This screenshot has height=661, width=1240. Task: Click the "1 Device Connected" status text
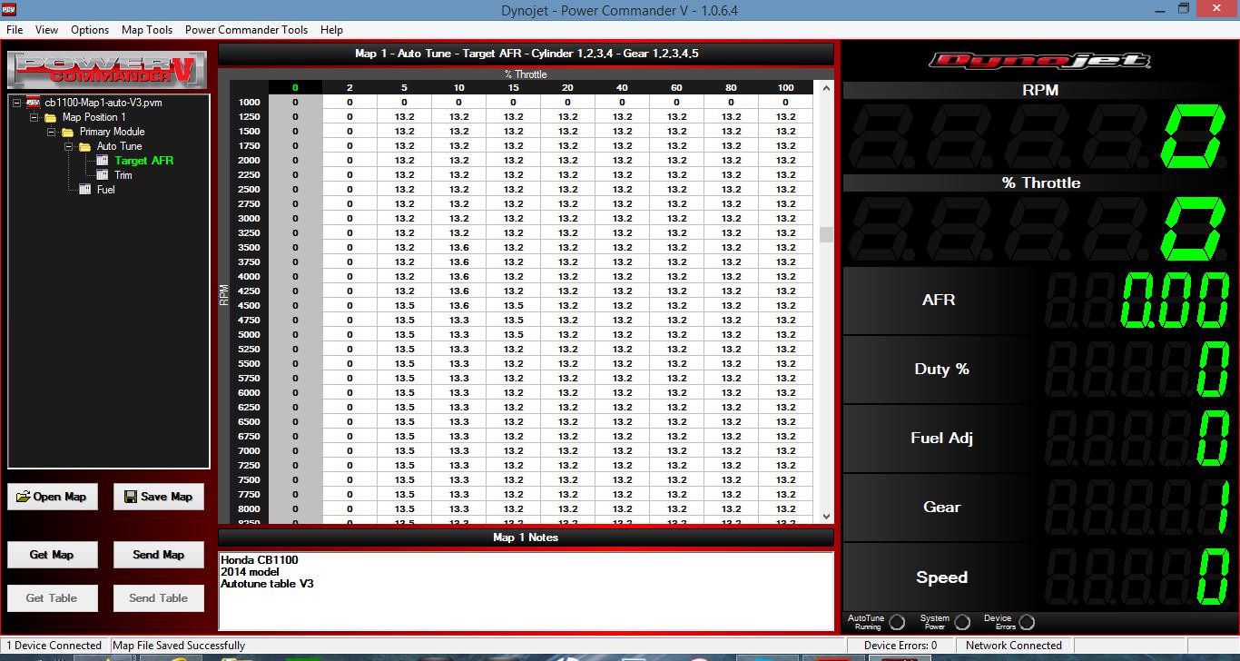click(x=54, y=646)
